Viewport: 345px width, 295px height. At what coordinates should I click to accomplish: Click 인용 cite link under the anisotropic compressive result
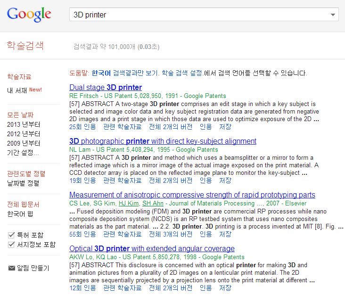[206, 234]
